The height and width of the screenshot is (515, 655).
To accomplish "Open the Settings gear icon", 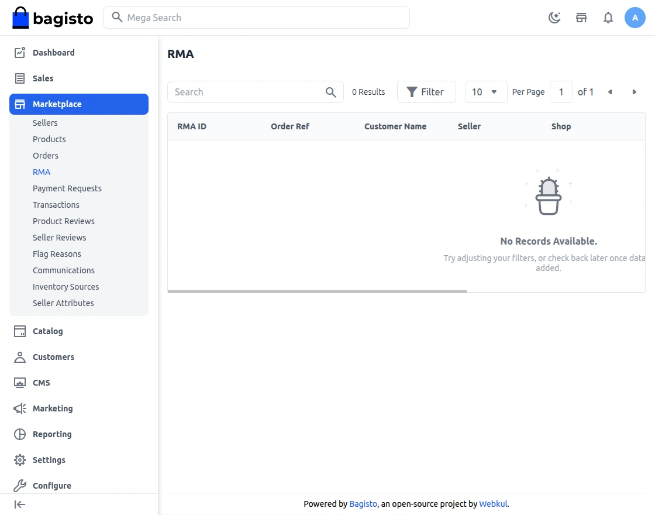I will (x=20, y=460).
